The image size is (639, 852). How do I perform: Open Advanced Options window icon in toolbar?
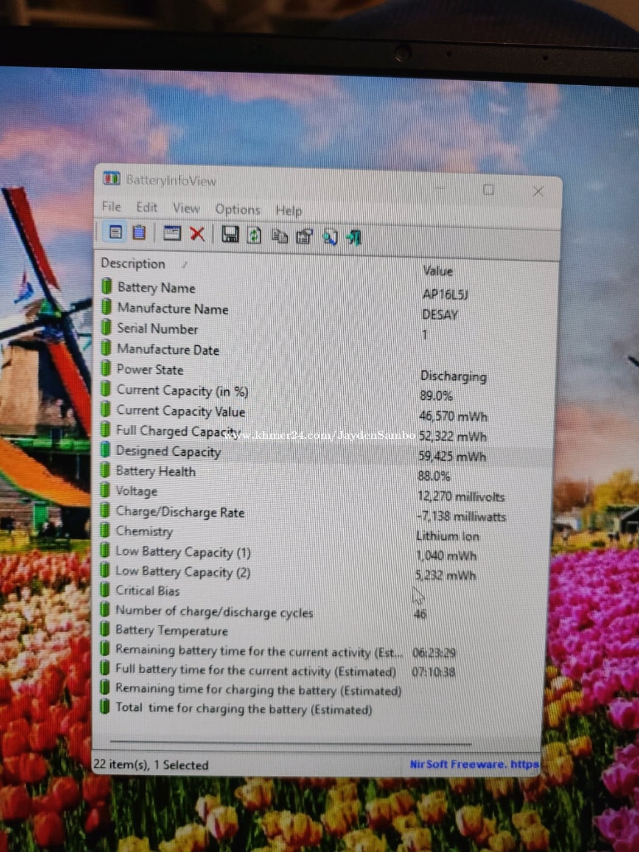point(172,233)
